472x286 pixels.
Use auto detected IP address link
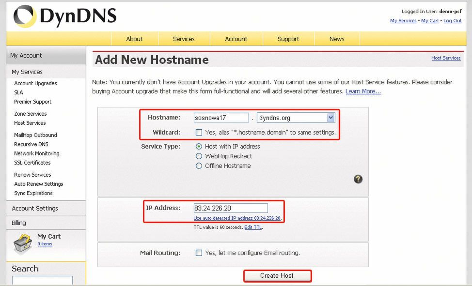[237, 218]
